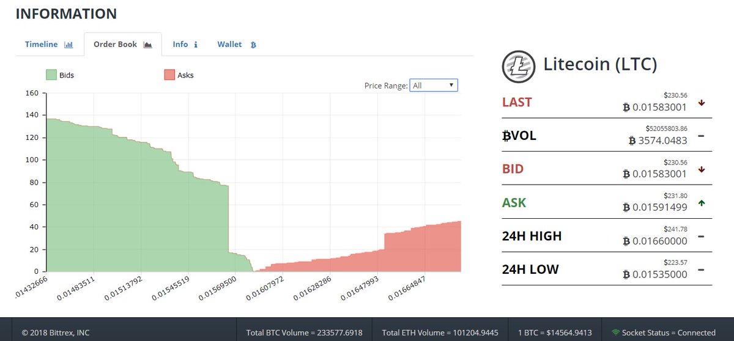734x341 pixels.
Task: Click the 24H LOW label
Action: pos(530,269)
